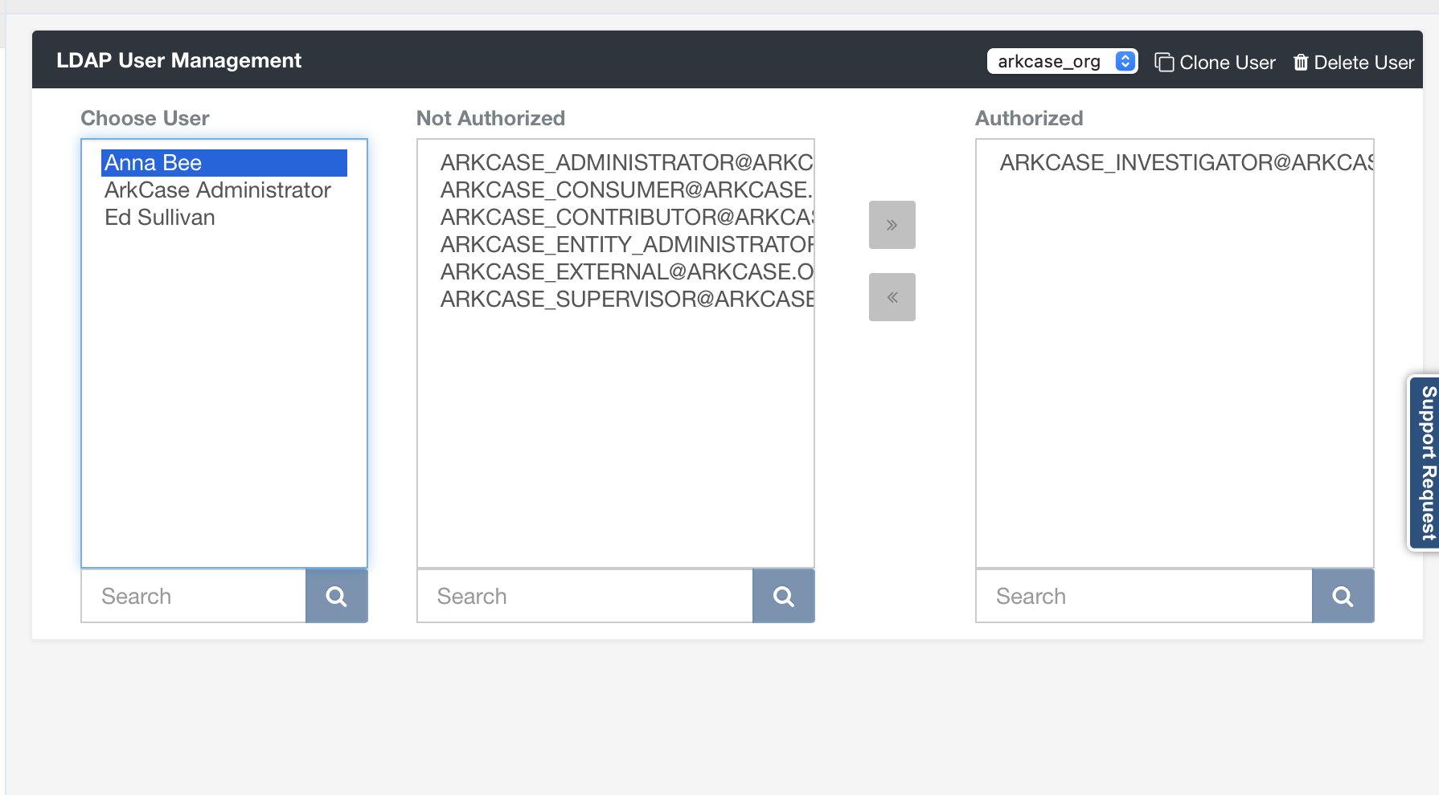Click the Clone User button

1215,62
